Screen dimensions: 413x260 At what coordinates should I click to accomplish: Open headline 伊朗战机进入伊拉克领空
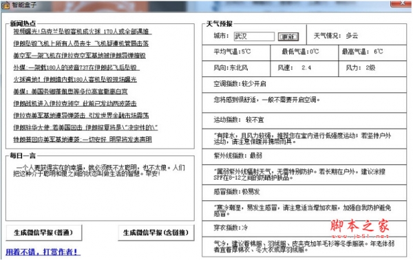(x=75, y=103)
